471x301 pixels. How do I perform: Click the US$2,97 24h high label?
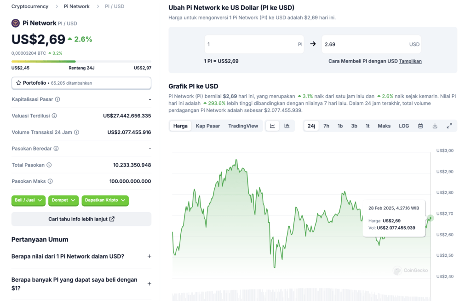pos(143,68)
